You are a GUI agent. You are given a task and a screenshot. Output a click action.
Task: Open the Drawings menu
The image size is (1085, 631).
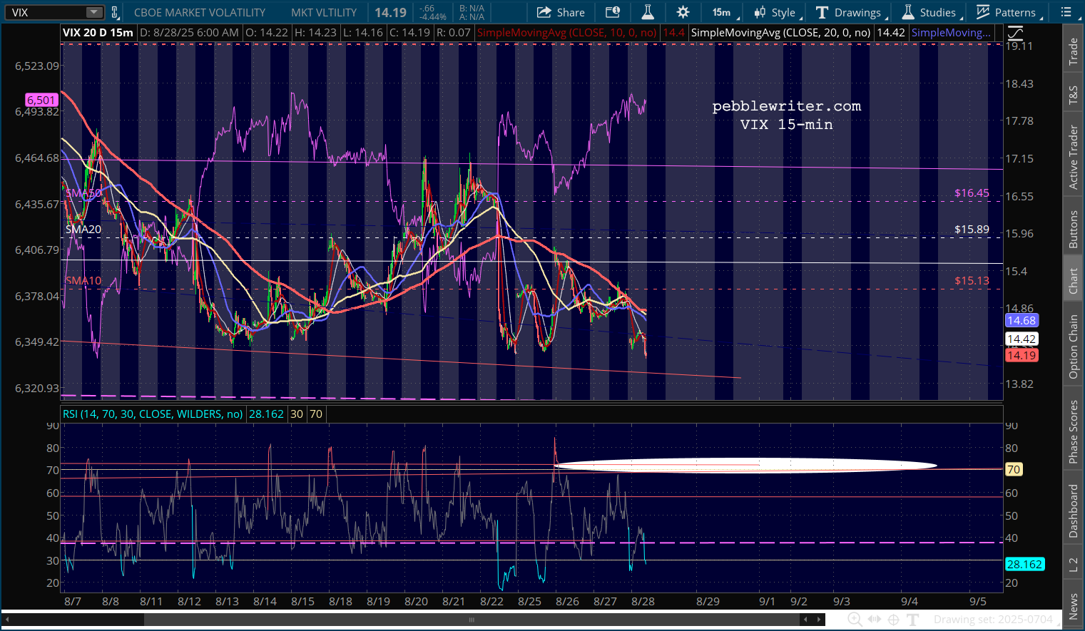point(850,12)
